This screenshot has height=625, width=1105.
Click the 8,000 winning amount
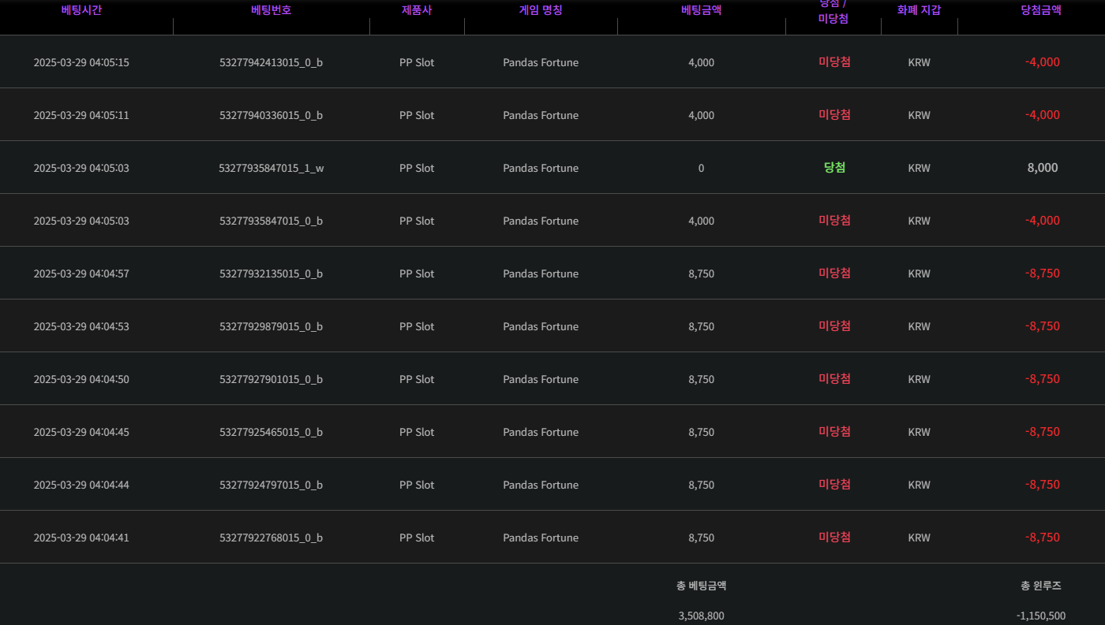coord(1043,168)
